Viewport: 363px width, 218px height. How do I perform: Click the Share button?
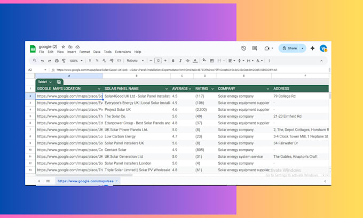pos(289,49)
